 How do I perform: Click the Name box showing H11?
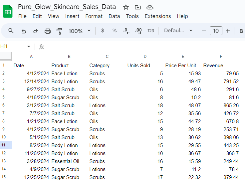(13, 46)
